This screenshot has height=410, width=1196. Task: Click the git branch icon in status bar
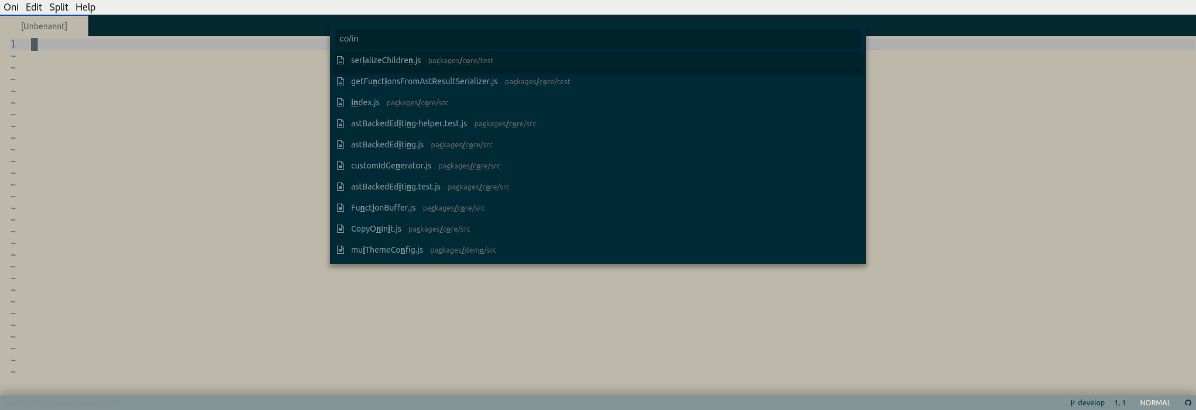[x=1072, y=403]
